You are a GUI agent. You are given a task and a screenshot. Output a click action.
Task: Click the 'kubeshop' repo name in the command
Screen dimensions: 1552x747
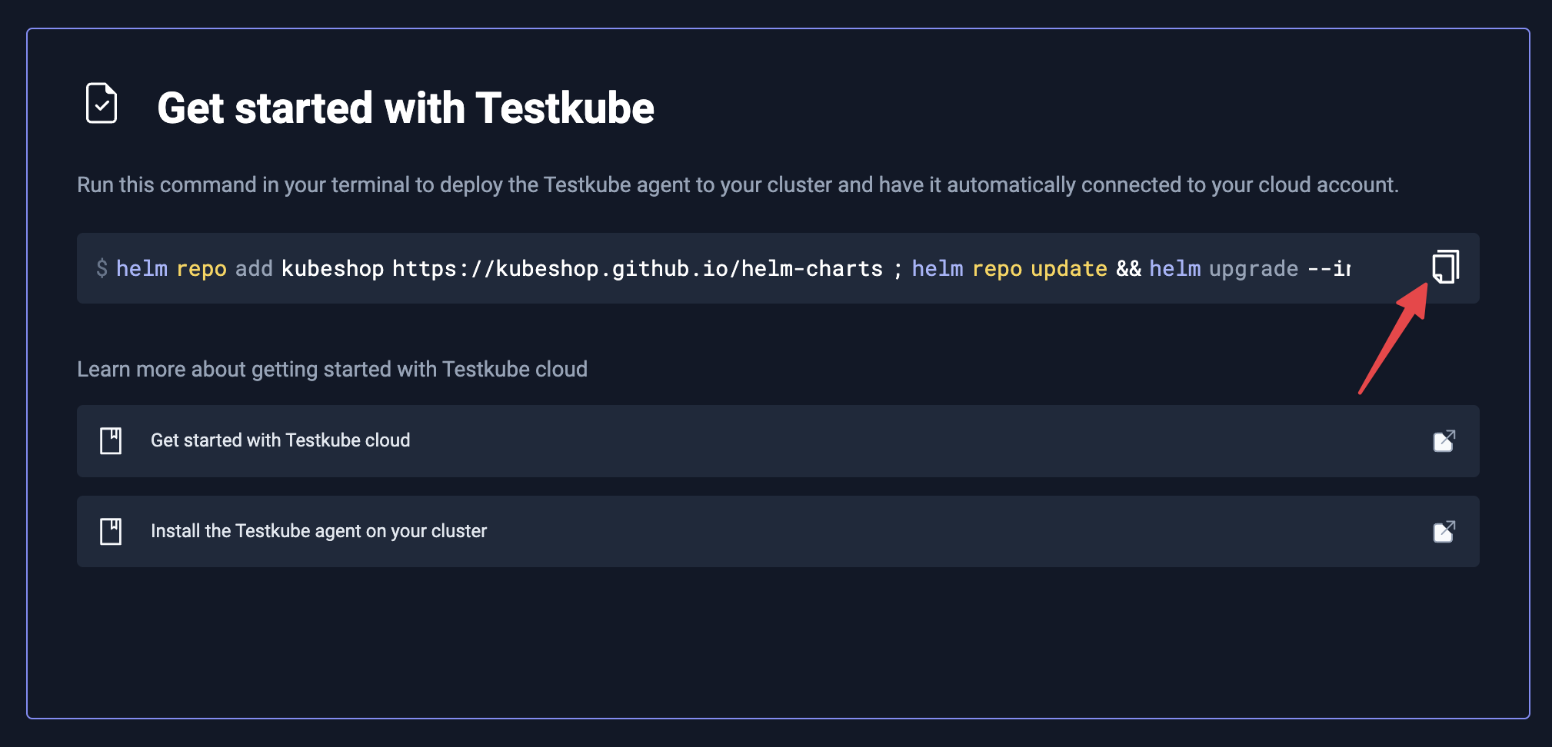pos(332,268)
